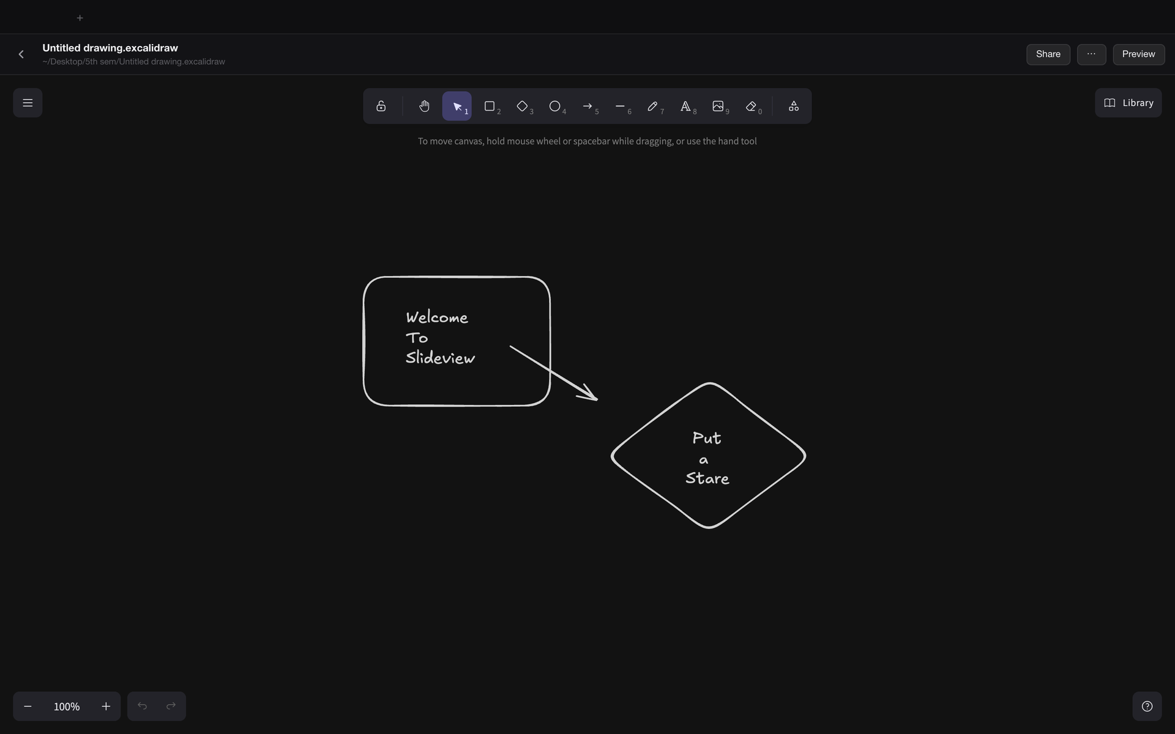Select the Insert image tool
The image size is (1175, 734).
click(718, 106)
